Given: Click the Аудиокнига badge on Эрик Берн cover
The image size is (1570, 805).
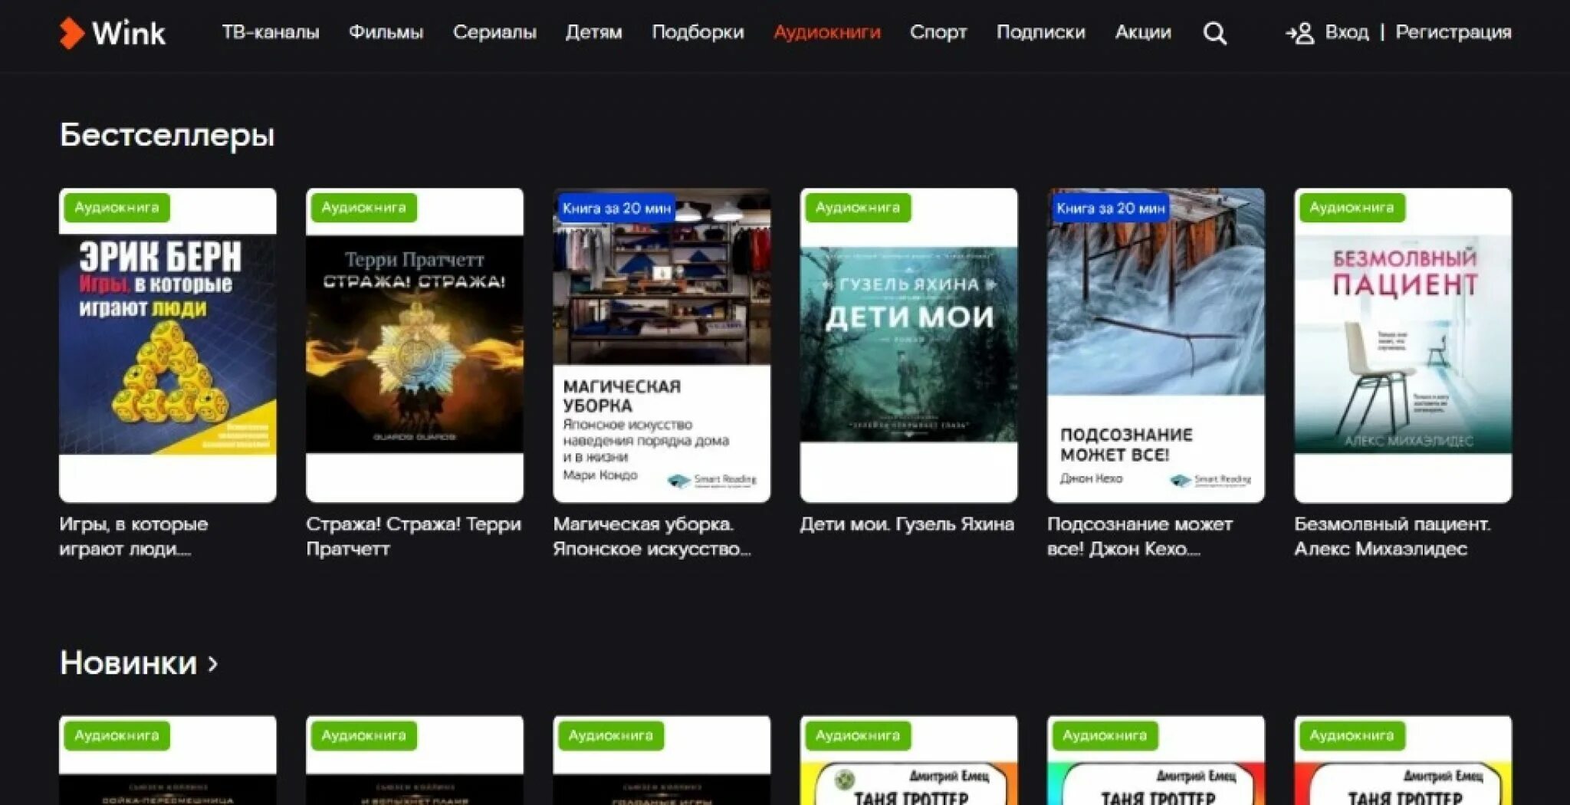Looking at the screenshot, I should [117, 208].
